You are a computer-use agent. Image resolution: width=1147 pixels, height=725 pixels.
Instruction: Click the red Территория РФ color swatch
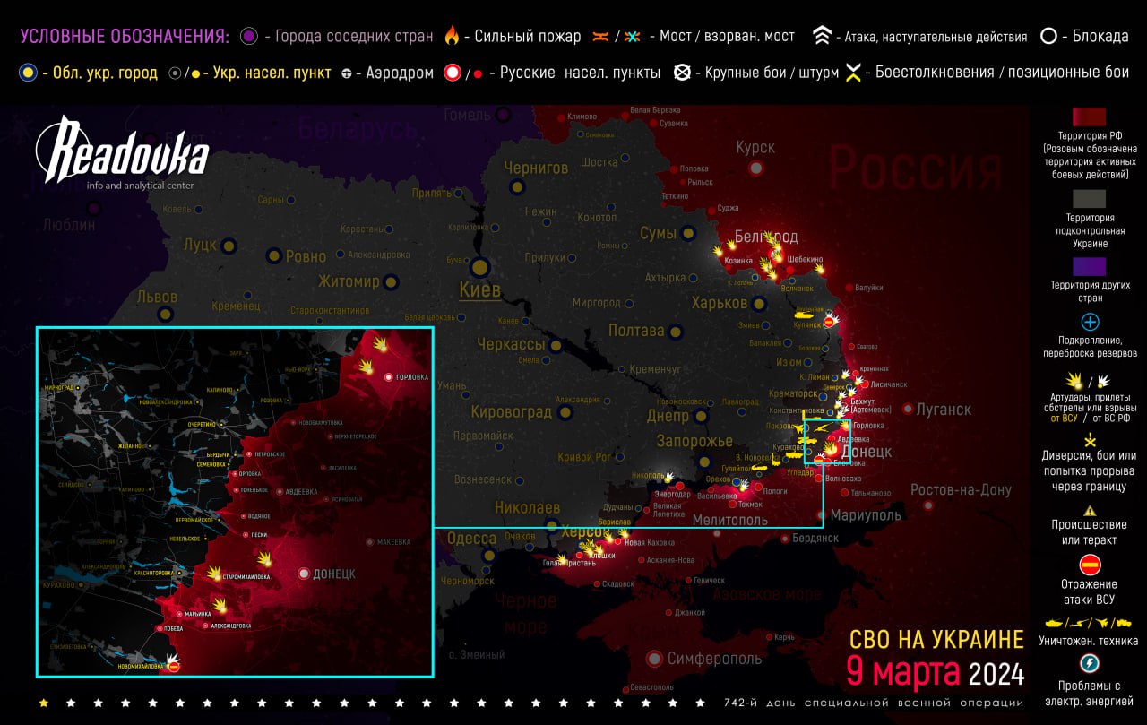pos(1090,117)
